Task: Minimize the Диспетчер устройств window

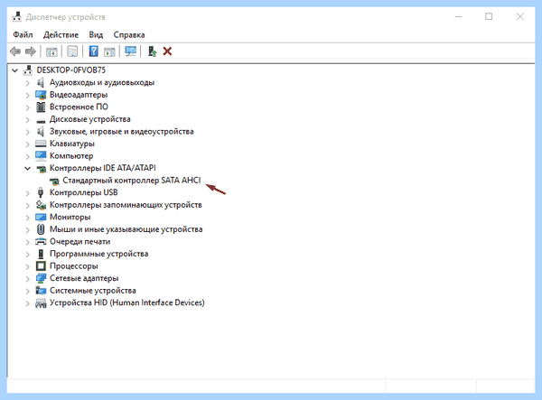Action: pos(458,16)
